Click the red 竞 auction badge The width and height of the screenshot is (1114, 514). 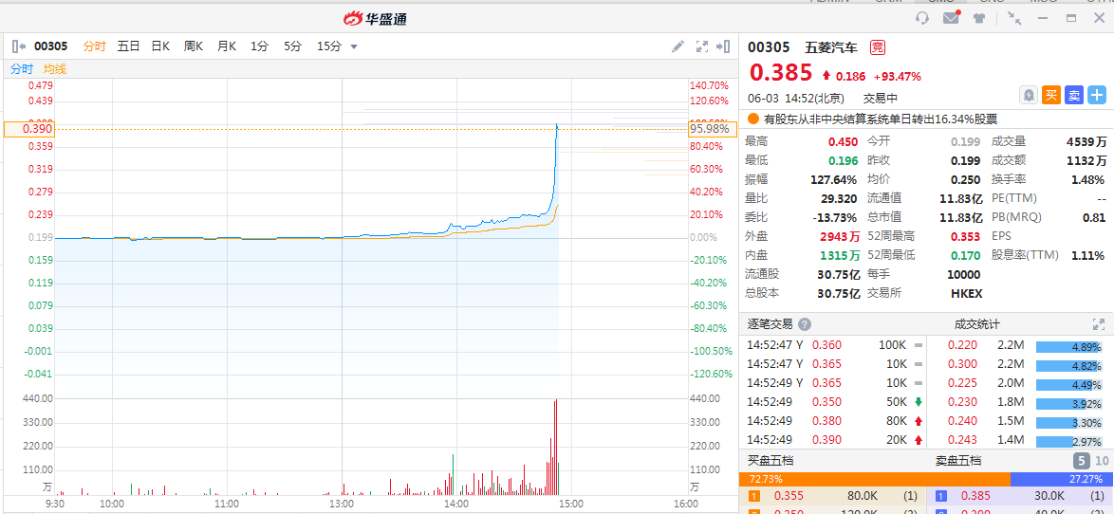pos(878,48)
